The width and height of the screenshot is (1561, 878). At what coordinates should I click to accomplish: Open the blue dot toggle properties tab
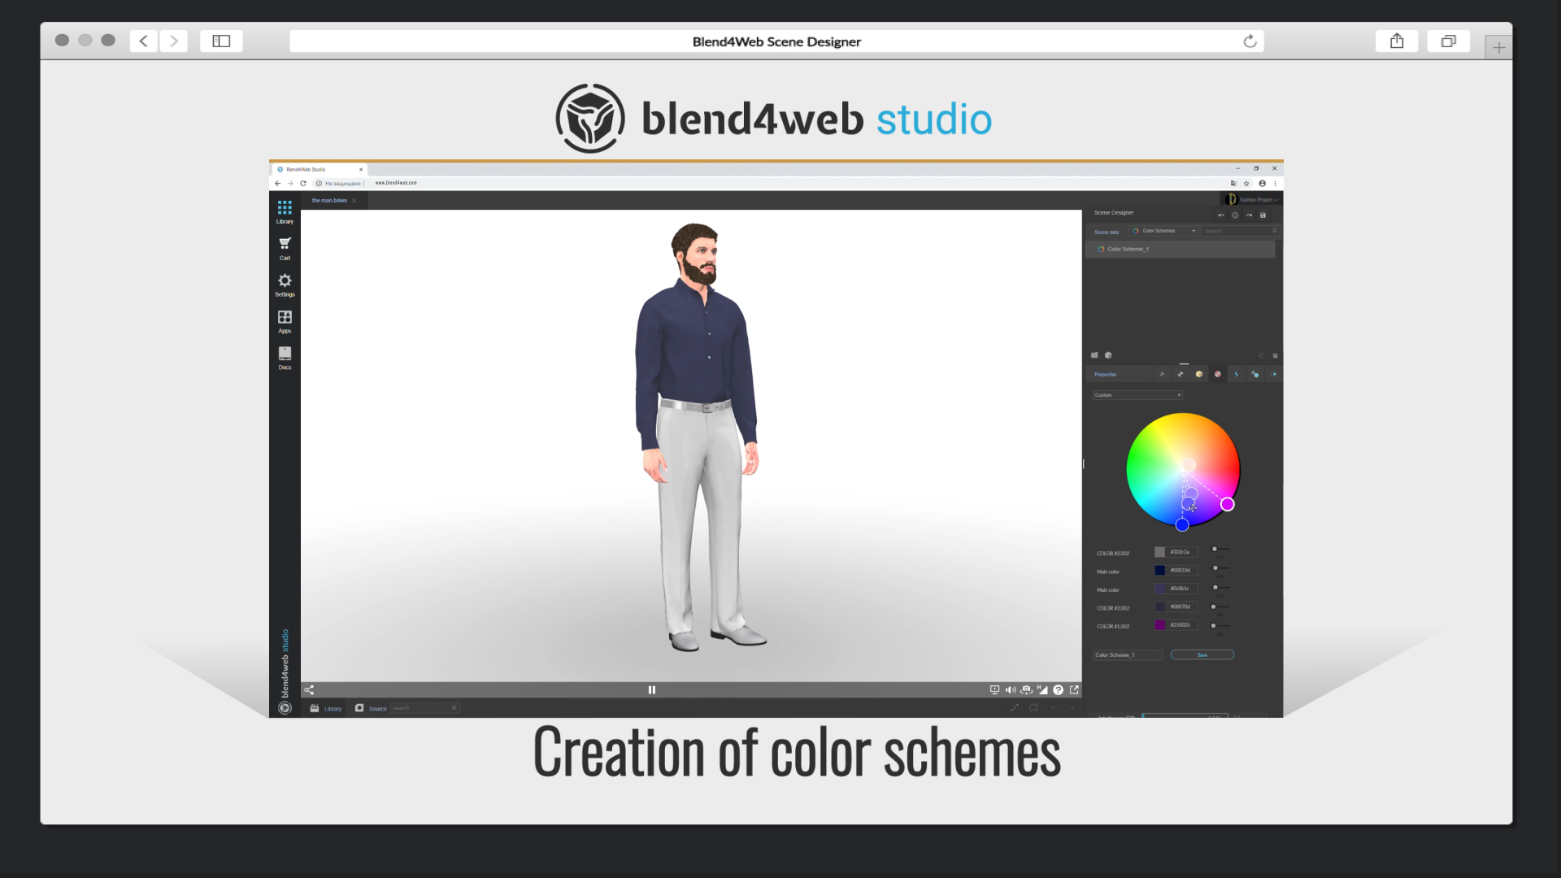(x=1274, y=374)
